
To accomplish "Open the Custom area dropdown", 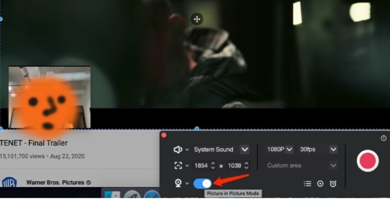I will coord(301,165).
